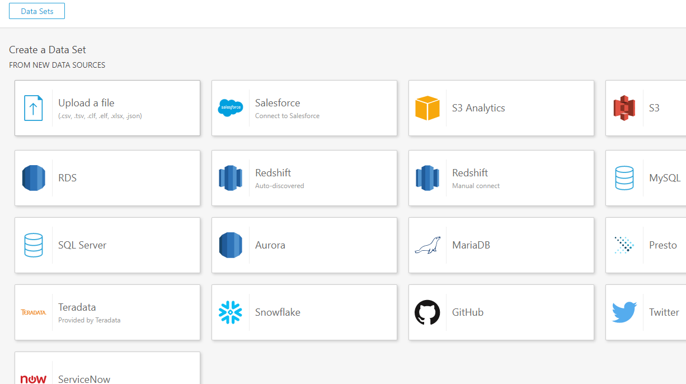
Task: Click the Presto dotted logo icon
Action: (x=624, y=245)
